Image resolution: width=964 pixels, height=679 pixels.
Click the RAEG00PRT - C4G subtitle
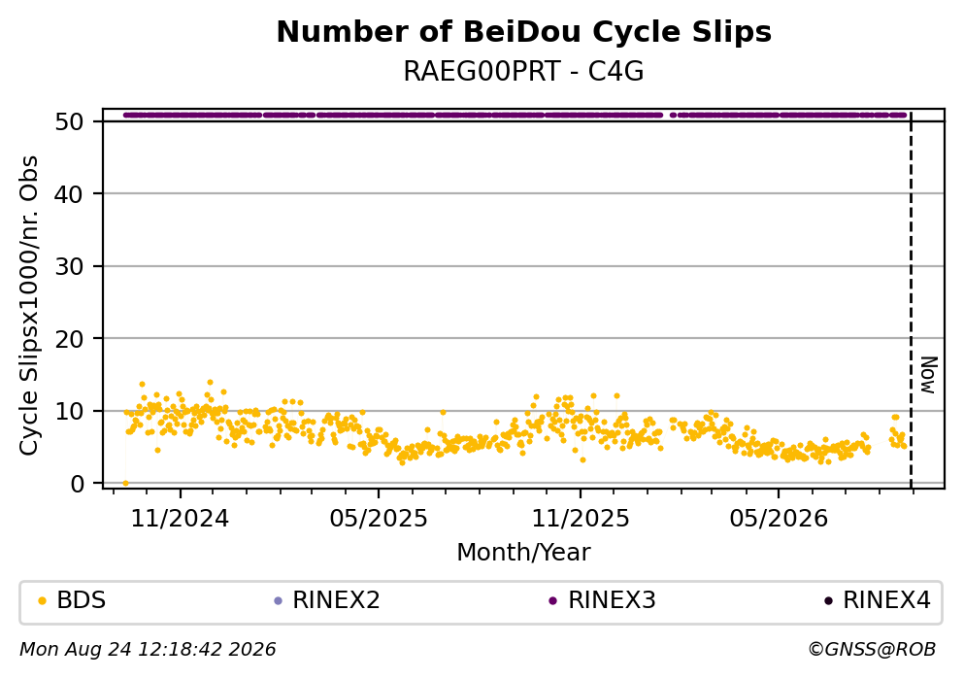[524, 72]
